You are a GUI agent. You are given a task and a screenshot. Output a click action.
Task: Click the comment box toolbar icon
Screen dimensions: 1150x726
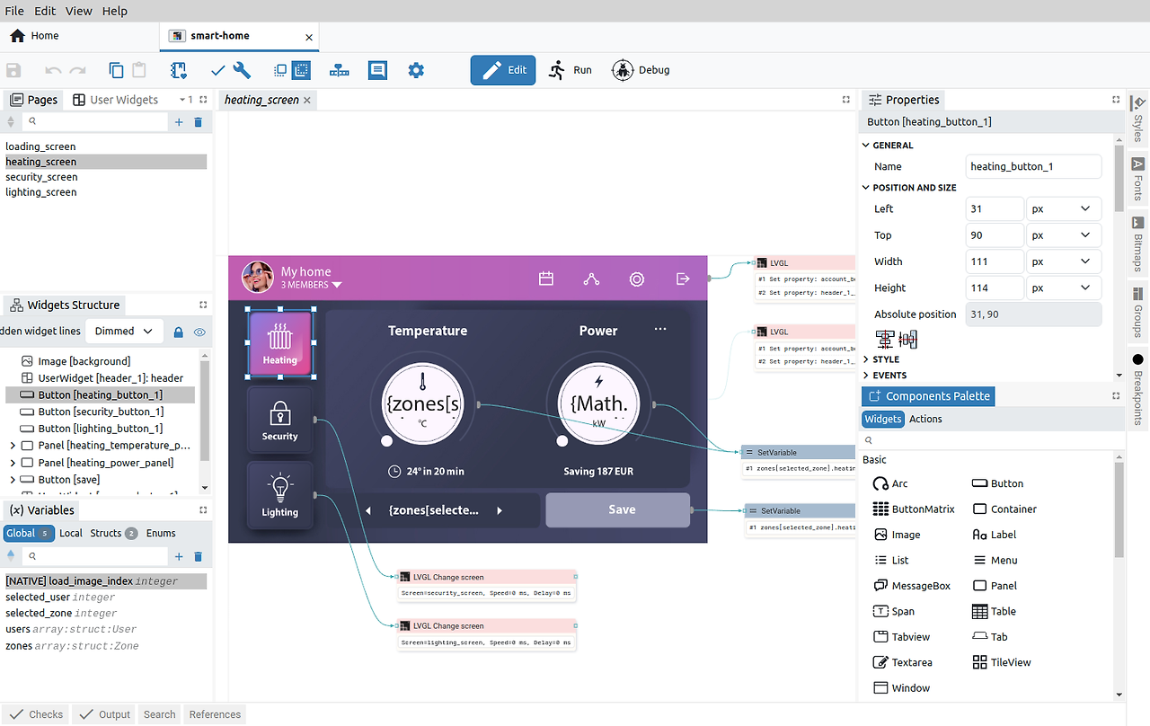pos(377,70)
